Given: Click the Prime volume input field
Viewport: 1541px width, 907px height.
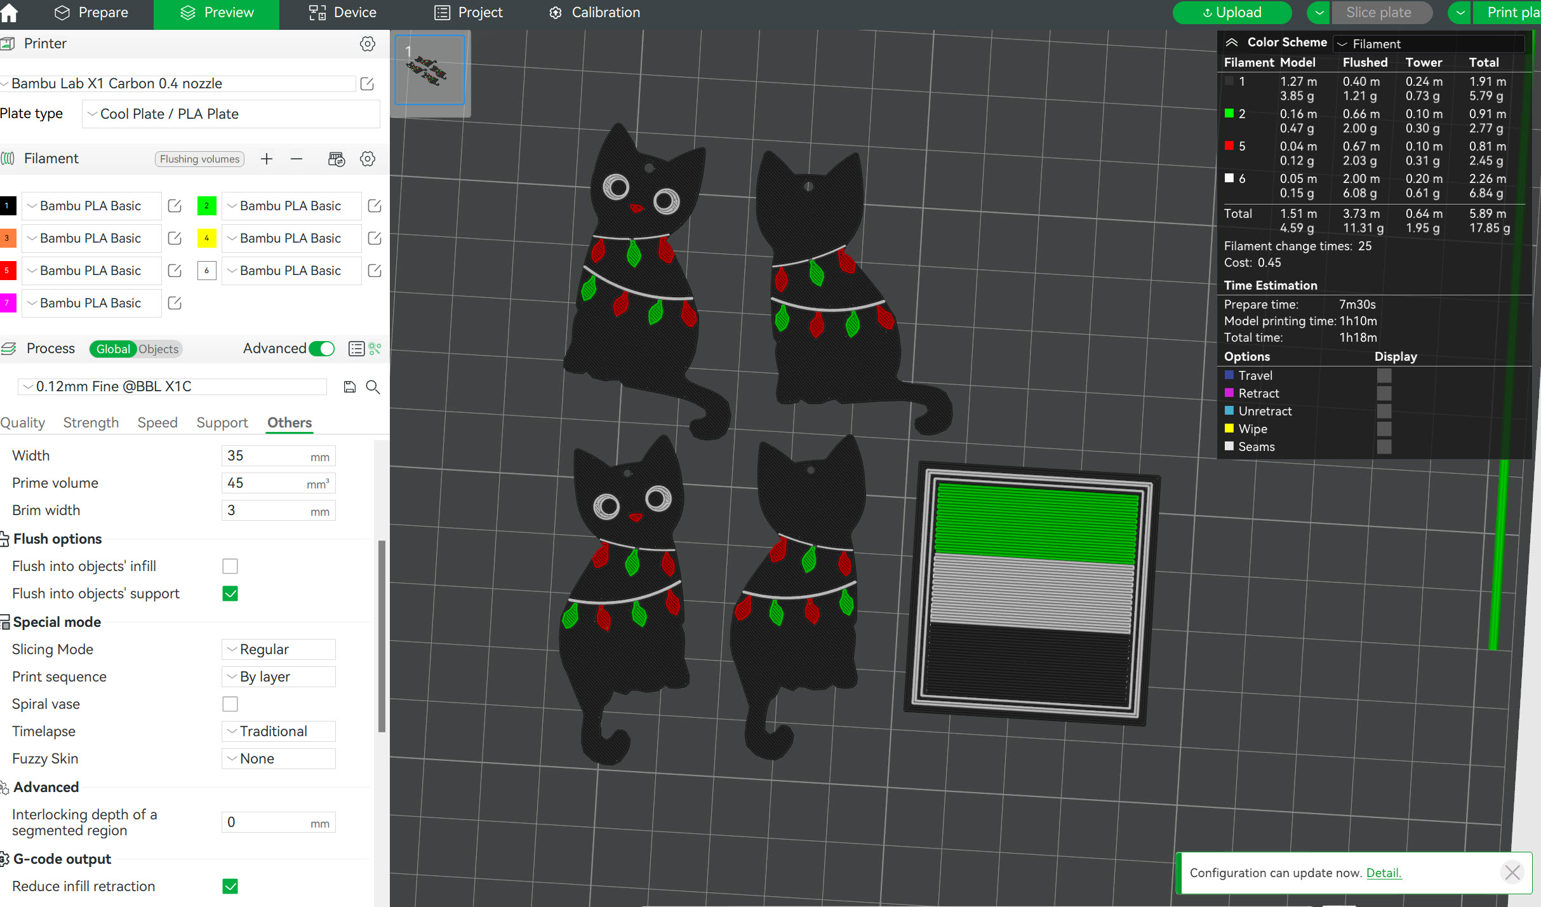Looking at the screenshot, I should 278,483.
